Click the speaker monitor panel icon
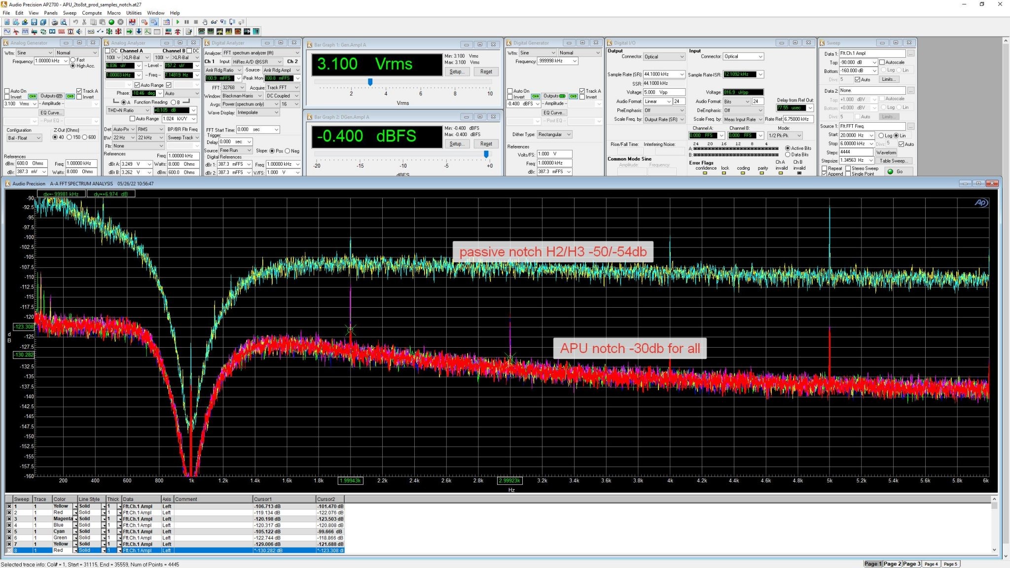This screenshot has width=1010, height=568. click(79, 32)
